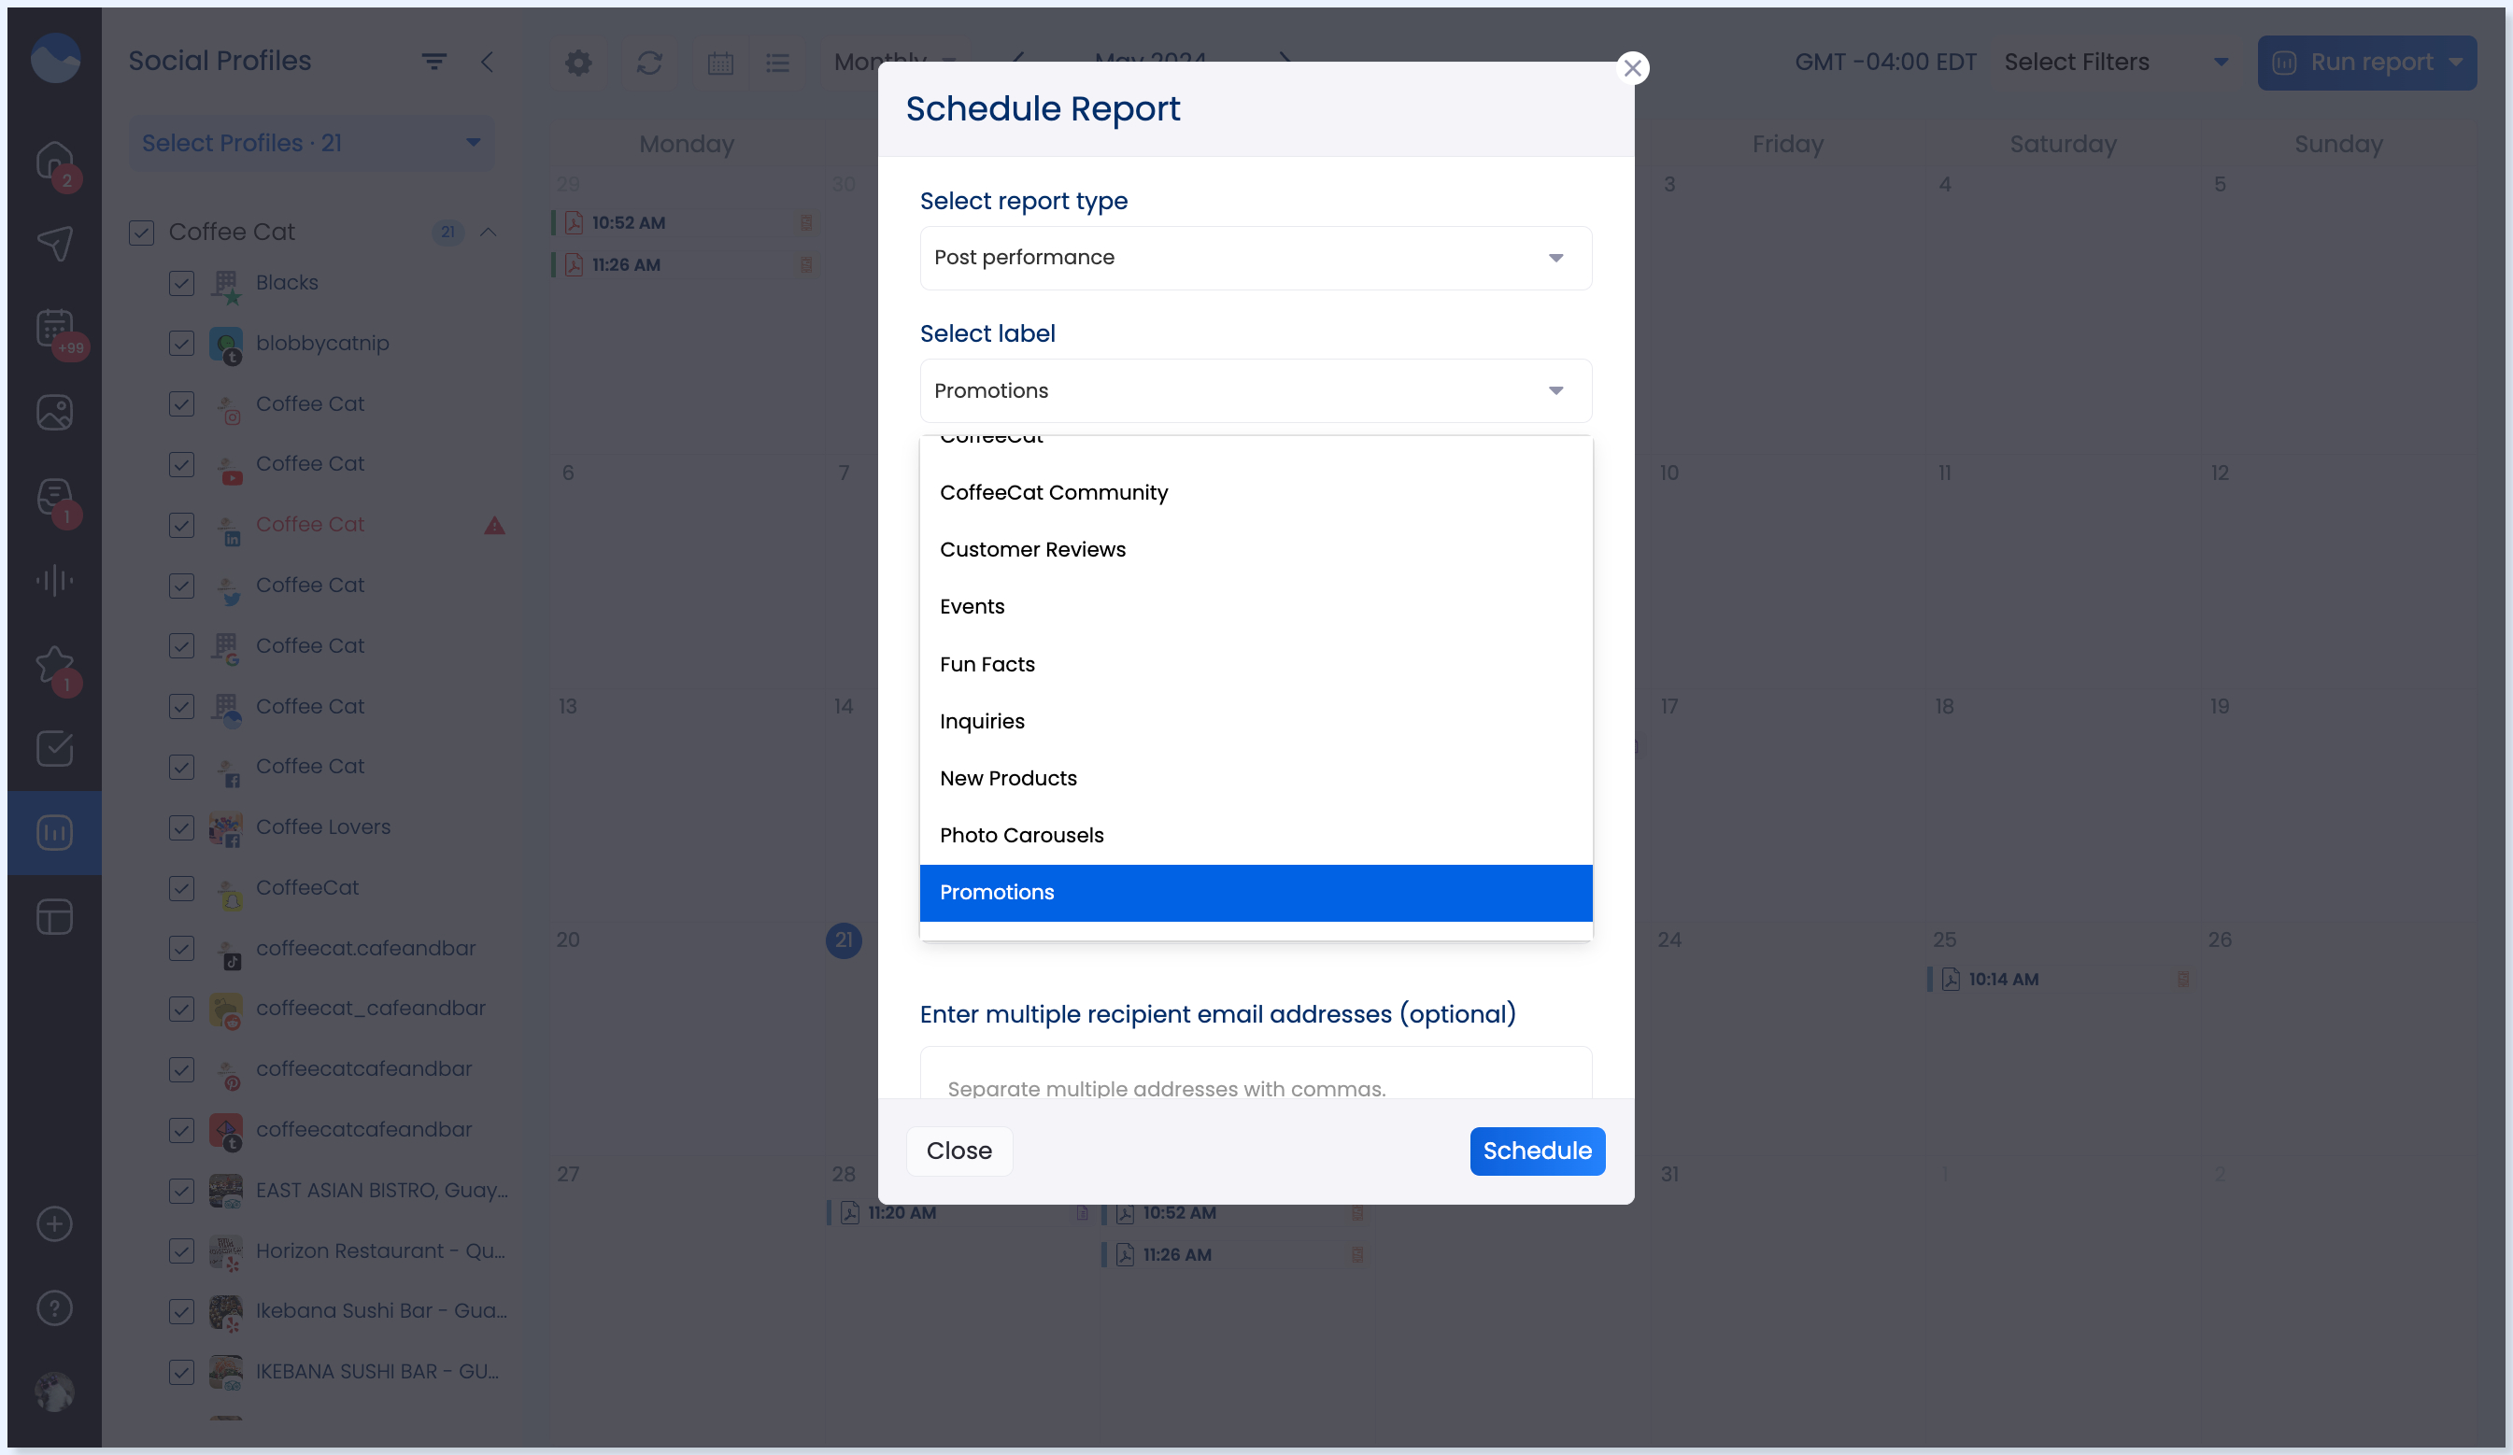Open the tasks checkmark sidebar icon
Viewport: 2513px width, 1455px height.
[55, 748]
